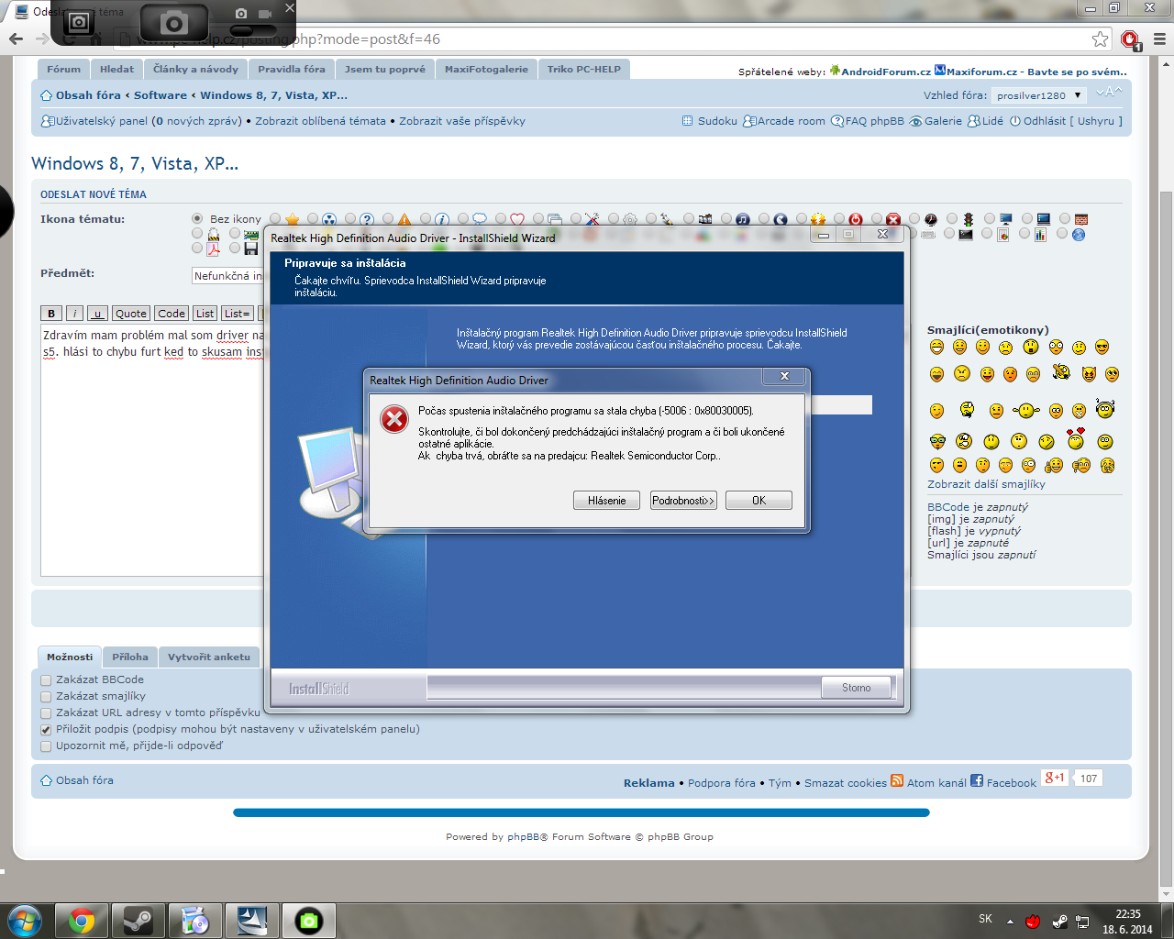This screenshot has width=1174, height=939.
Task: Show hidden system tray icons
Action: pos(1010,922)
